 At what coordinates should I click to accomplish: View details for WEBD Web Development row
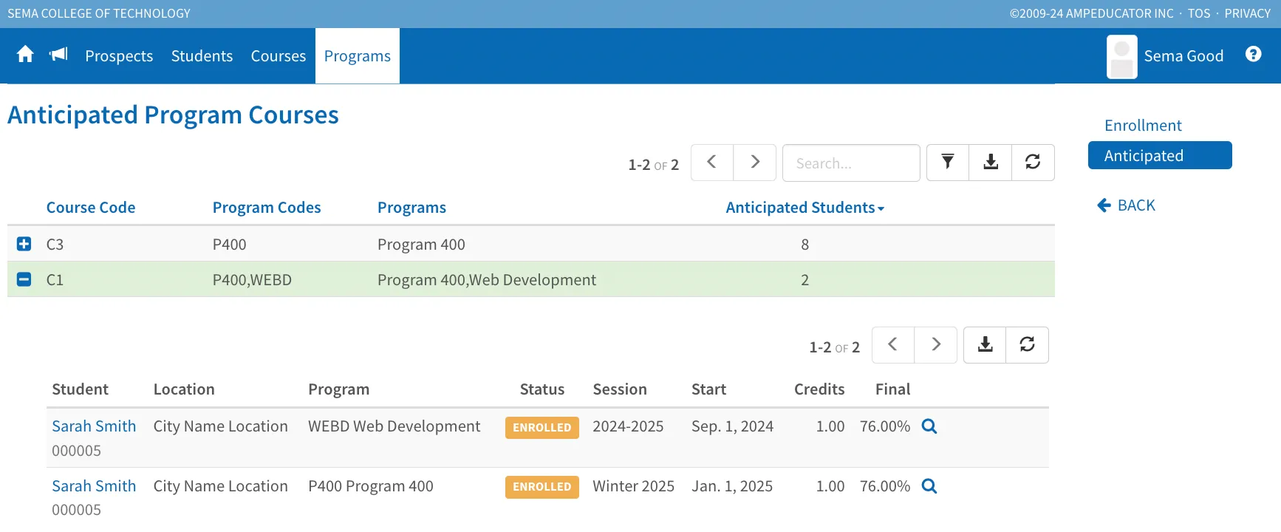click(x=929, y=426)
